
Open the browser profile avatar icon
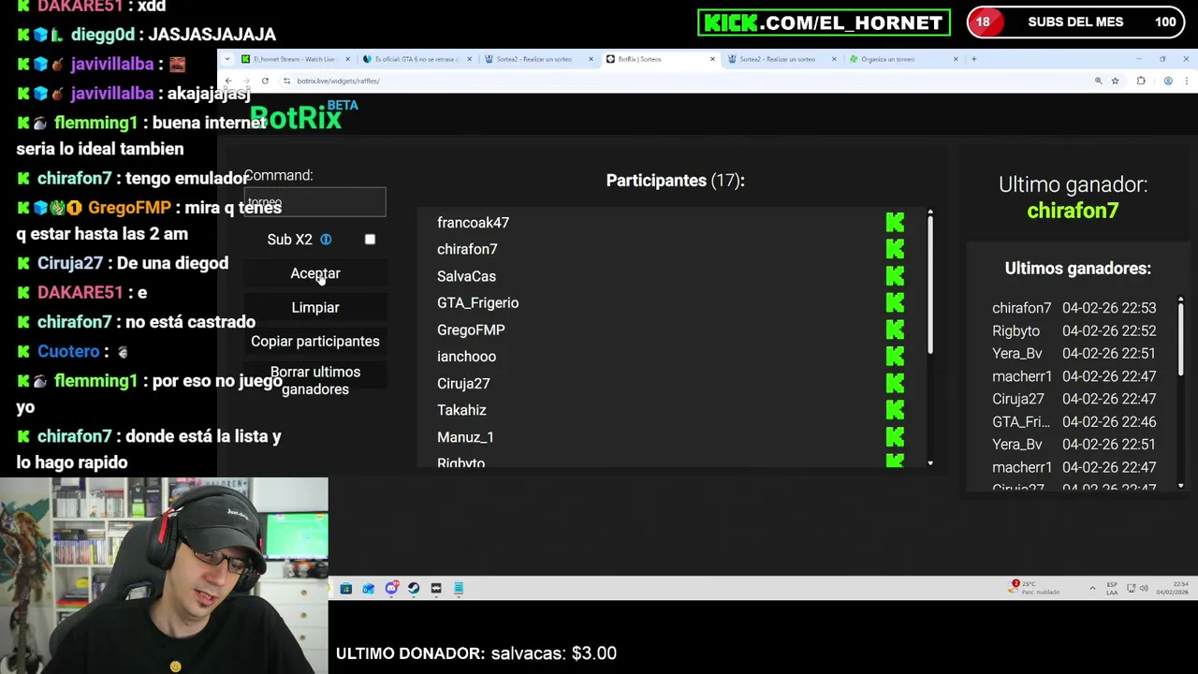tap(1168, 81)
